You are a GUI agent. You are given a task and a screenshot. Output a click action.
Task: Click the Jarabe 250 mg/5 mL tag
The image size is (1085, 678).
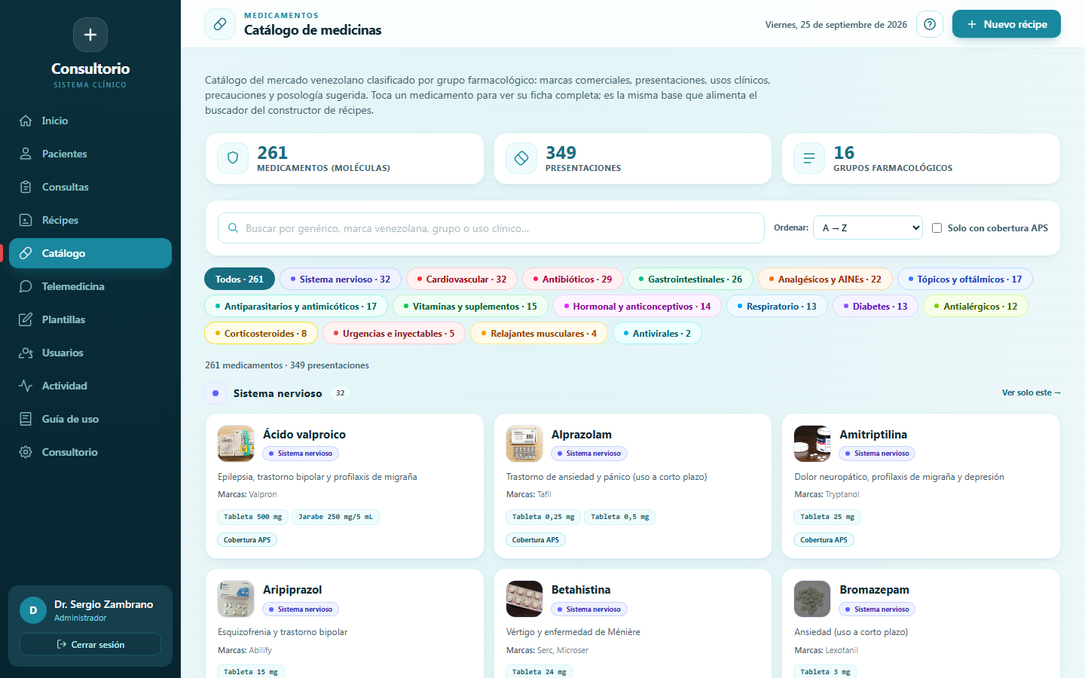pos(335,517)
